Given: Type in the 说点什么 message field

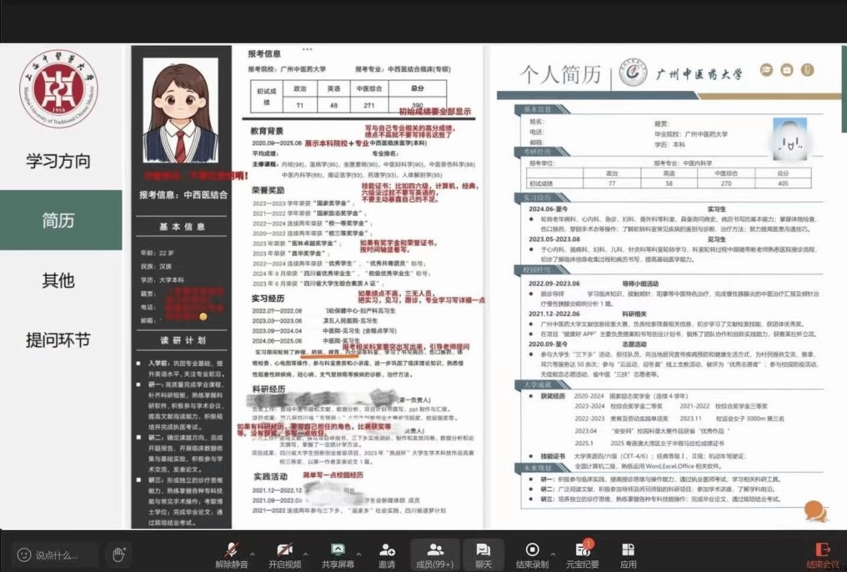Looking at the screenshot, I should pos(60,555).
